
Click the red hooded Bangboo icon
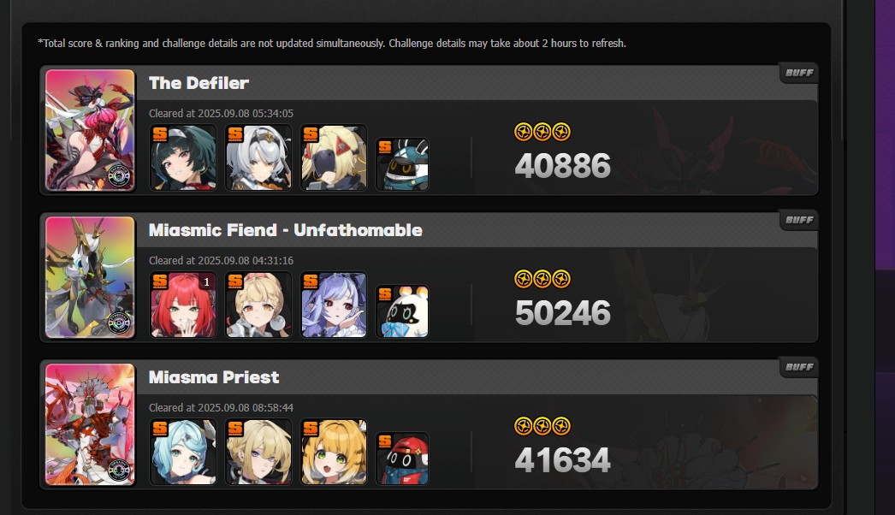point(402,459)
